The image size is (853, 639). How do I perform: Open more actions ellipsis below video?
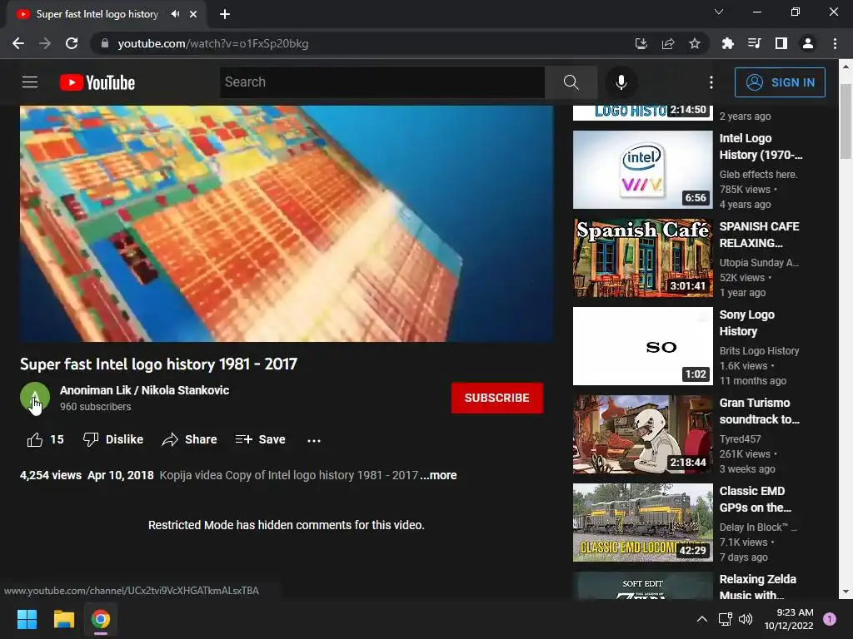314,440
